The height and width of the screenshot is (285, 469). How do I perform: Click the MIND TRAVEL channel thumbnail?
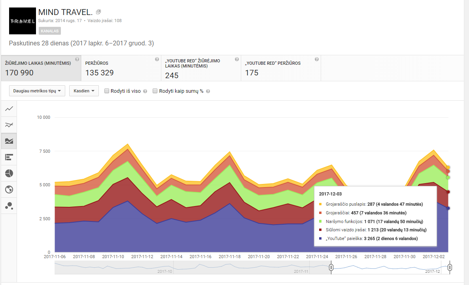pyautogui.click(x=23, y=21)
